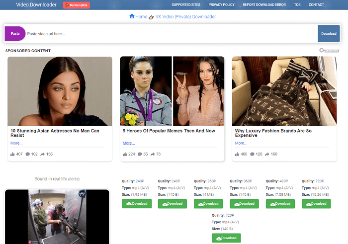
Task: Click the pointing hand icon before VK Video
Action: (x=151, y=17)
